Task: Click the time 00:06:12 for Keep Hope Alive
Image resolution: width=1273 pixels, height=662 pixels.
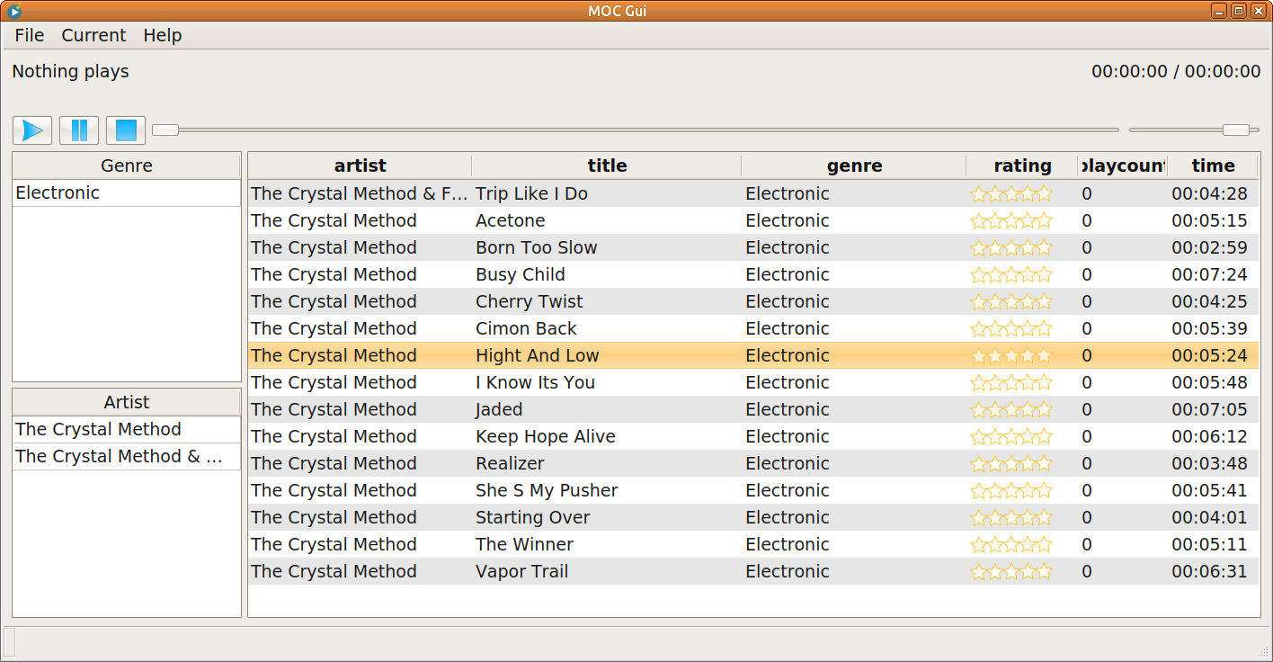Action: 1209,436
